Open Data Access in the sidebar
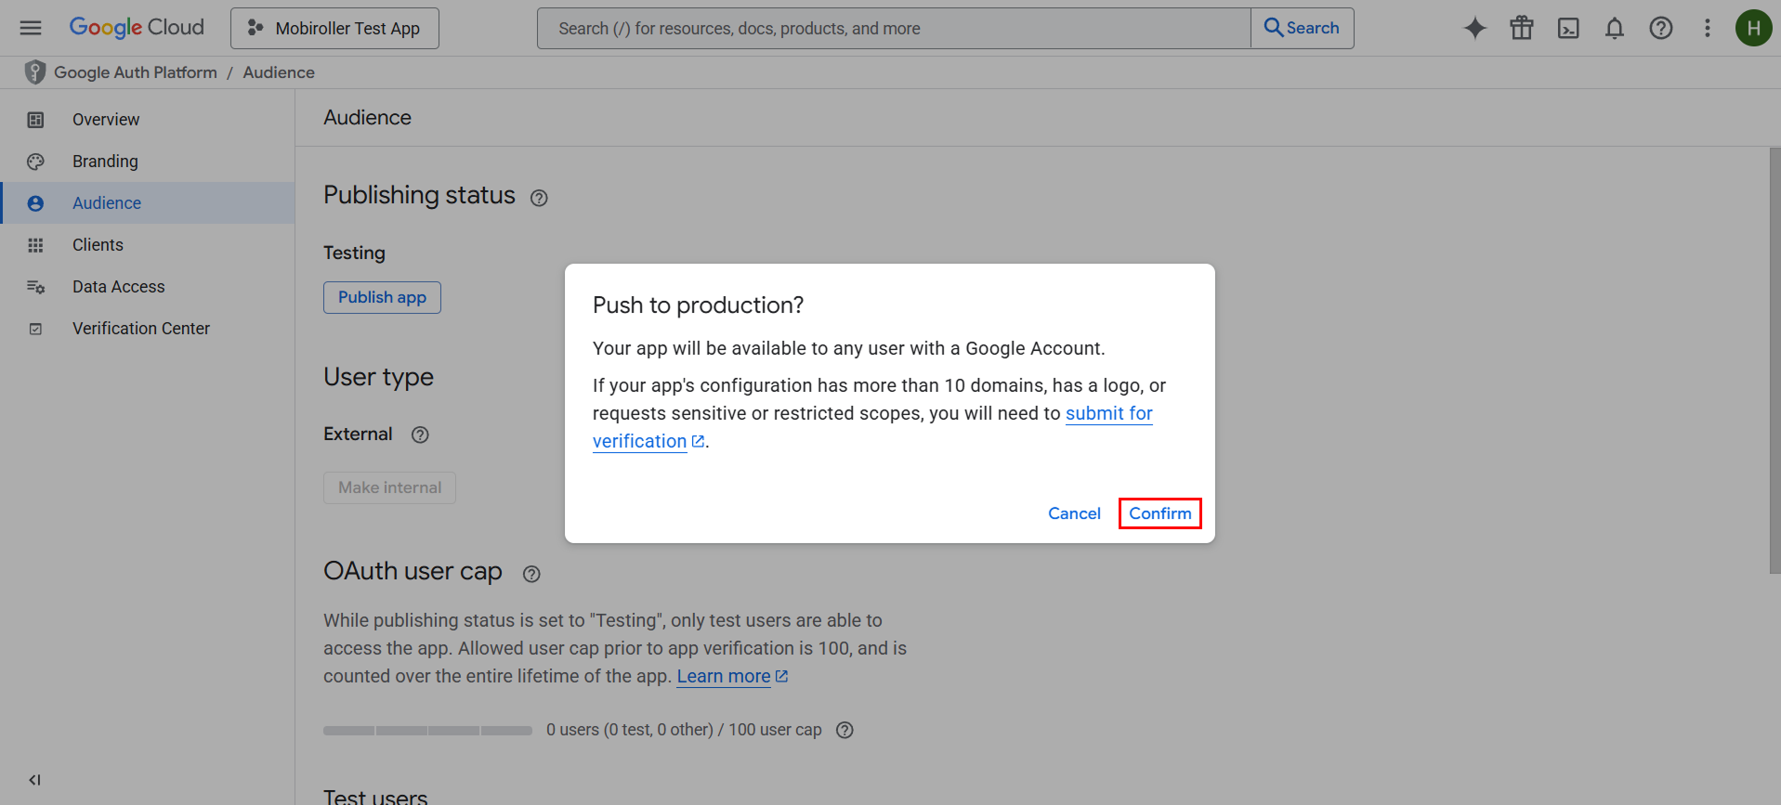Screen dimensions: 1781x805 148,286
